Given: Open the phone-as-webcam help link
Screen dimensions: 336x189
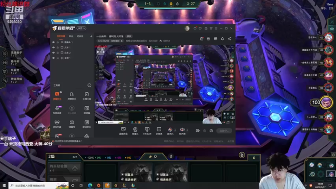Looking at the screenshot, I should point(68,141).
